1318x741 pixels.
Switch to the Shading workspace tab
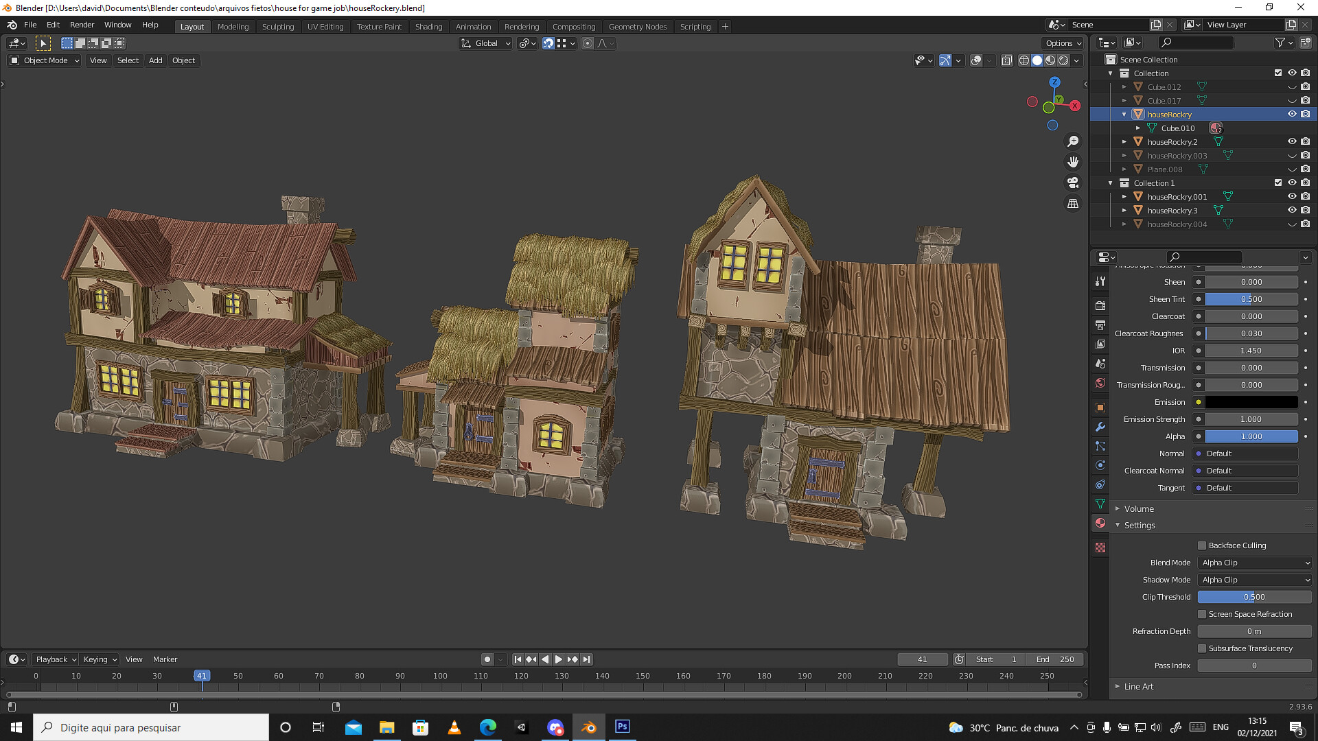(428, 27)
